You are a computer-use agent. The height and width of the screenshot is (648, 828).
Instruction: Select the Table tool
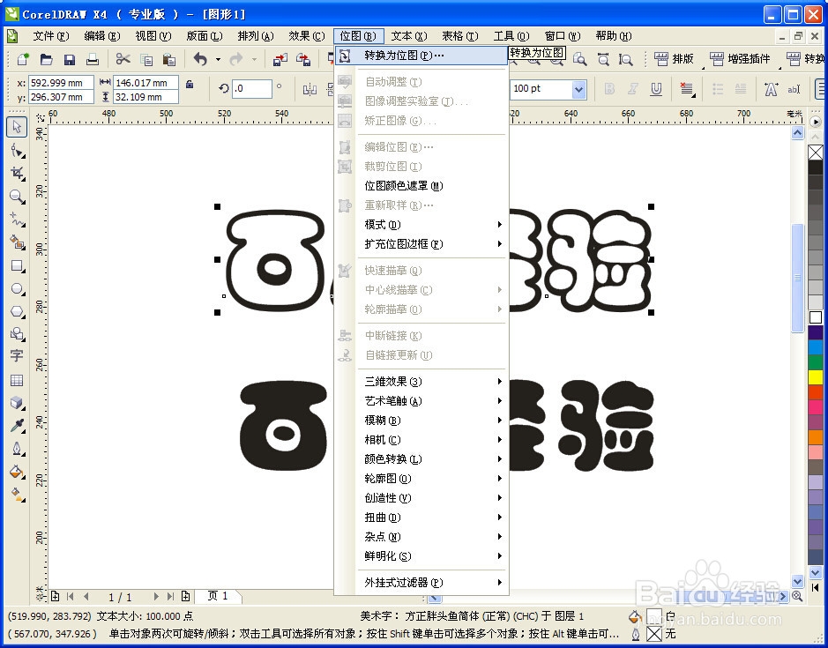tap(17, 380)
